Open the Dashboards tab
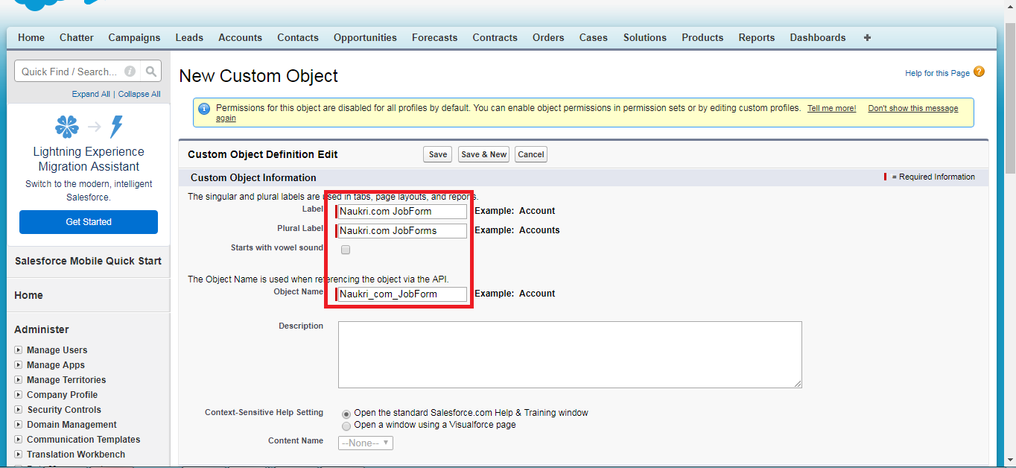The image size is (1016, 468). point(818,37)
